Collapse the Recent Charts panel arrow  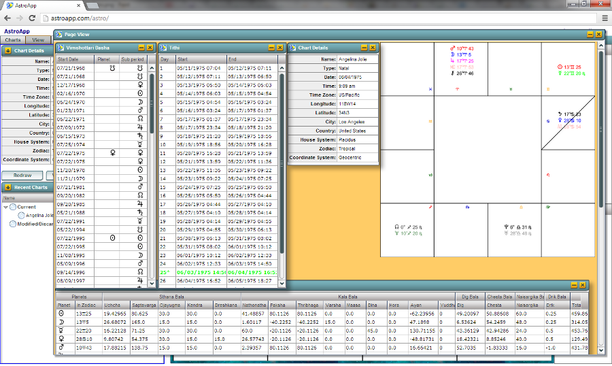point(7,187)
